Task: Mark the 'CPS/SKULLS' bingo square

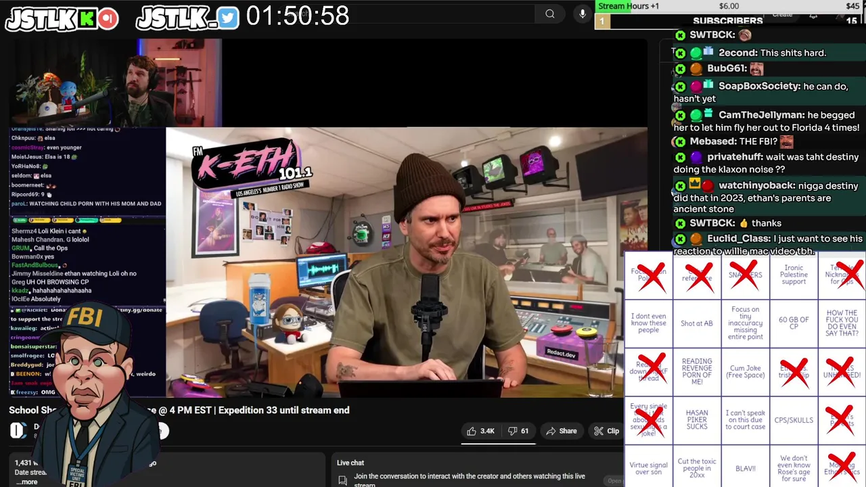Action: [x=794, y=420]
